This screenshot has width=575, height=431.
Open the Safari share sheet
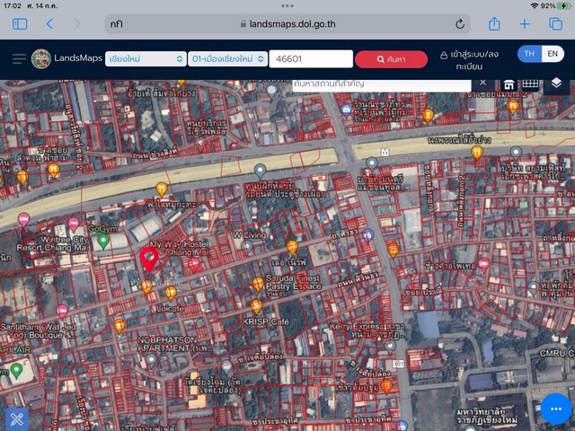coord(494,24)
